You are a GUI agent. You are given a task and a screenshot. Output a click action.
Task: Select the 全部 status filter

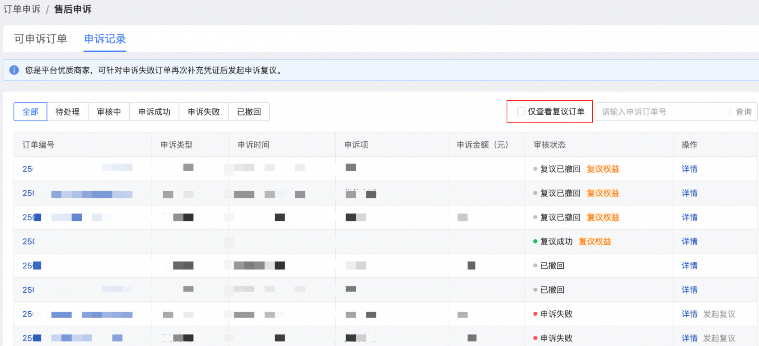click(x=30, y=112)
